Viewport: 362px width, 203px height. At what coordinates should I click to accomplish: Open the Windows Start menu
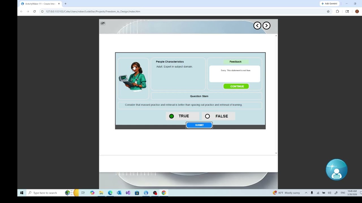pyautogui.click(x=21, y=193)
